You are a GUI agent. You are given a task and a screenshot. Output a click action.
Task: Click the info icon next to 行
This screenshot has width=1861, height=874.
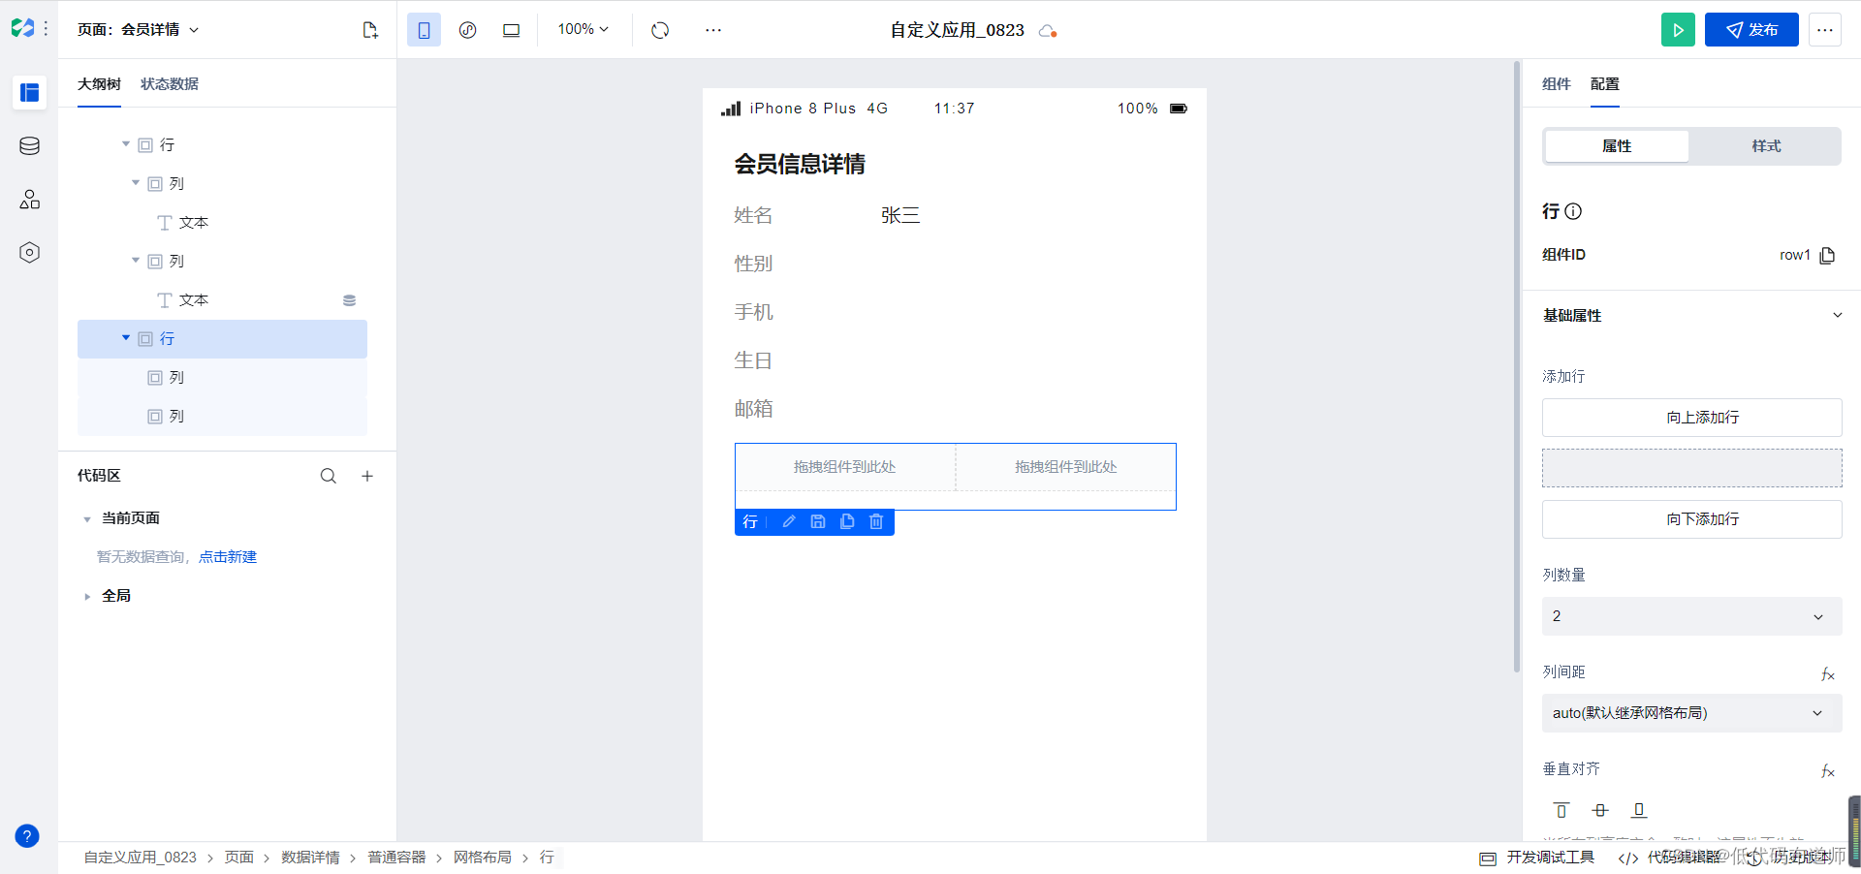[x=1573, y=211]
